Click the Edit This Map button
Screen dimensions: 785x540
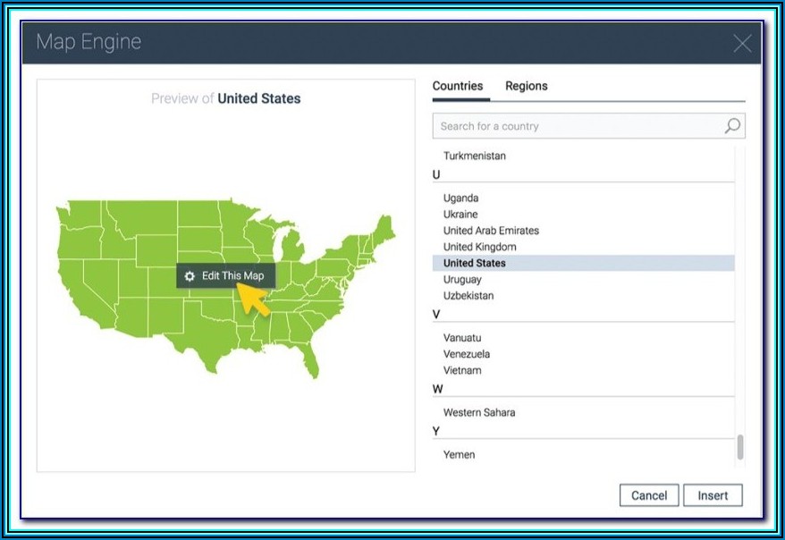[x=225, y=276]
